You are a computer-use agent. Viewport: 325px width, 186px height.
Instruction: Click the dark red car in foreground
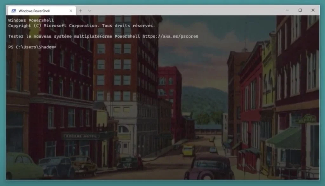209,167
